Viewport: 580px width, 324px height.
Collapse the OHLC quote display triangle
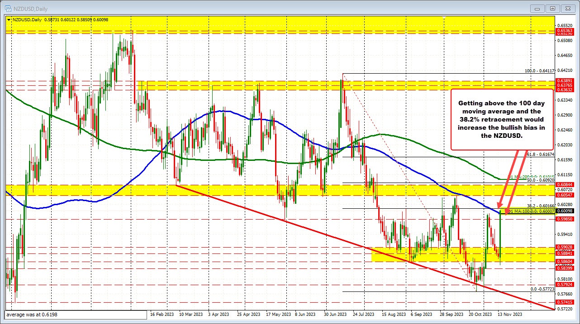click(8, 20)
